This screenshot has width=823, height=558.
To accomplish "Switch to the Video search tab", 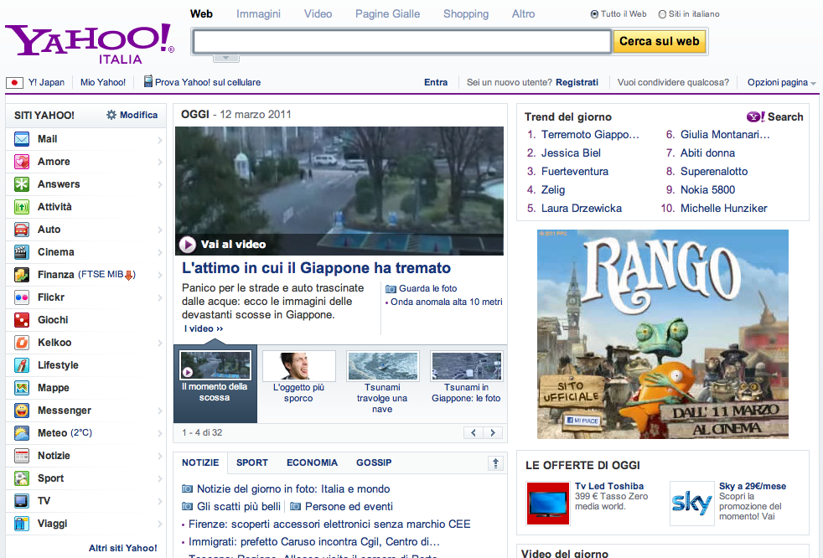I will (x=318, y=14).
